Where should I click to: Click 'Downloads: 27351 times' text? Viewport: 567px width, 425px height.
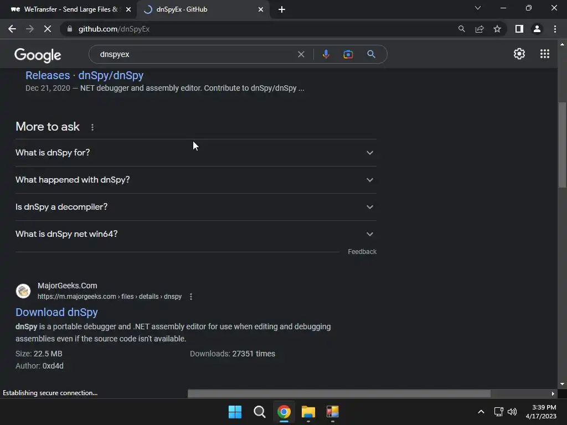233,354
